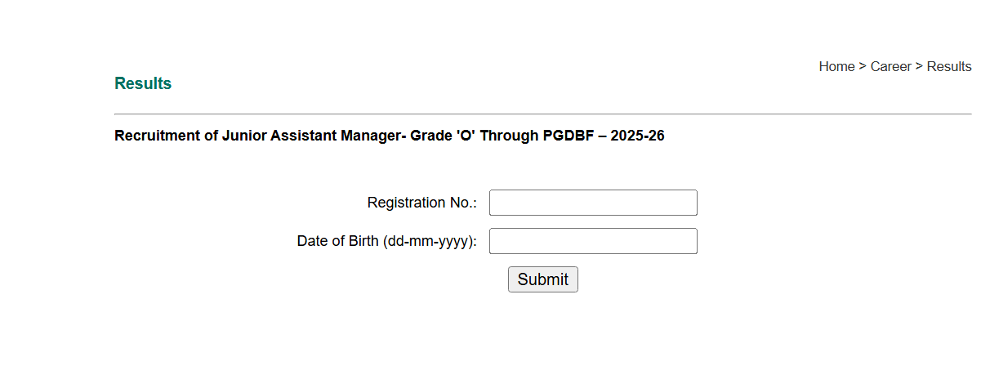Click the separator arrow after Home
The height and width of the screenshot is (366, 981).
coord(863,66)
